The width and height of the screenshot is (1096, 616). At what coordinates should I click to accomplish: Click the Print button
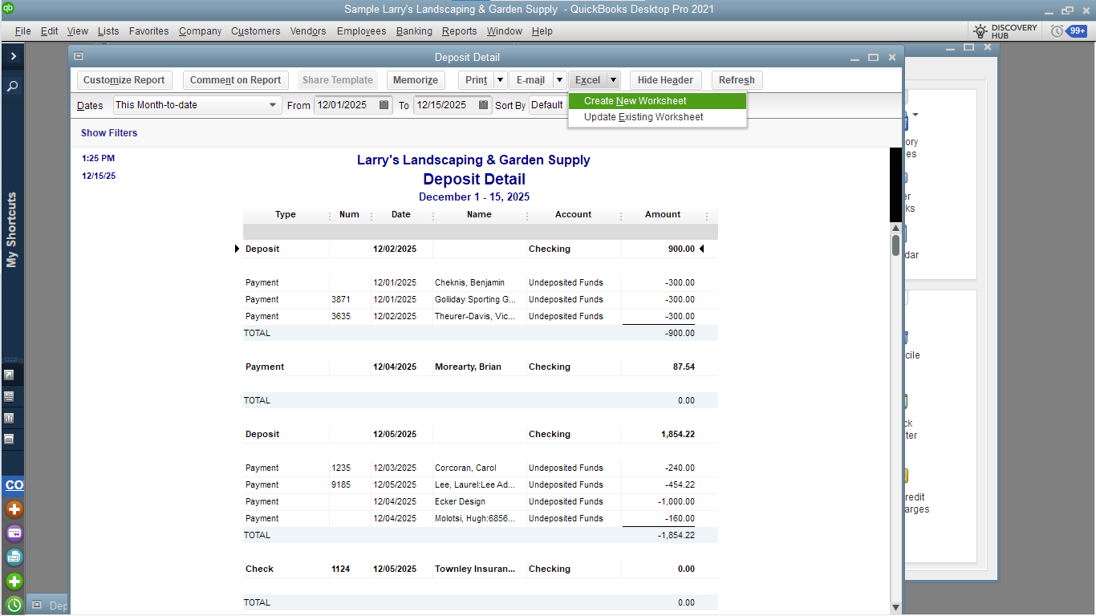(476, 80)
